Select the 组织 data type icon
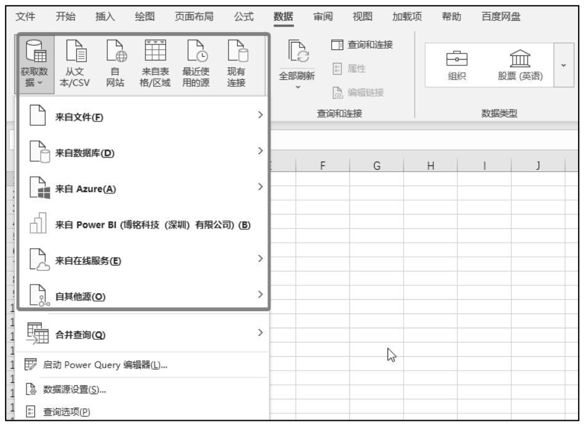586x425 pixels. click(457, 59)
